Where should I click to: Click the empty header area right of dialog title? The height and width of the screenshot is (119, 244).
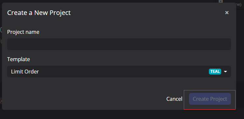click(147, 13)
